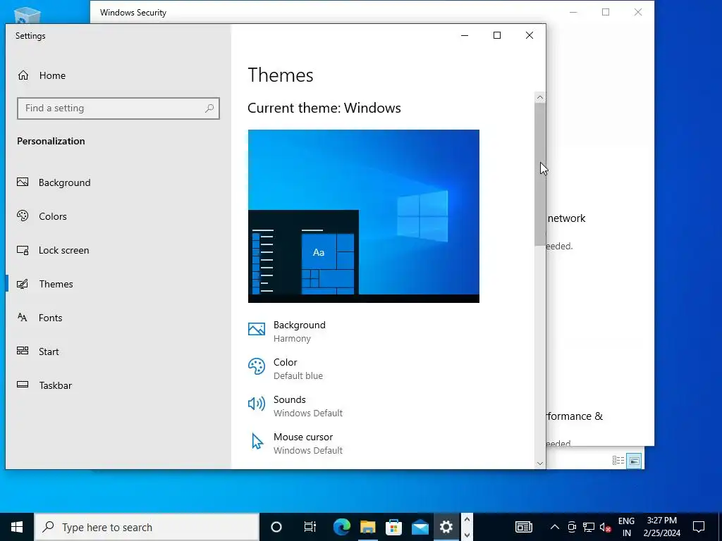
Task: Open network status tray icon
Action: (589, 527)
